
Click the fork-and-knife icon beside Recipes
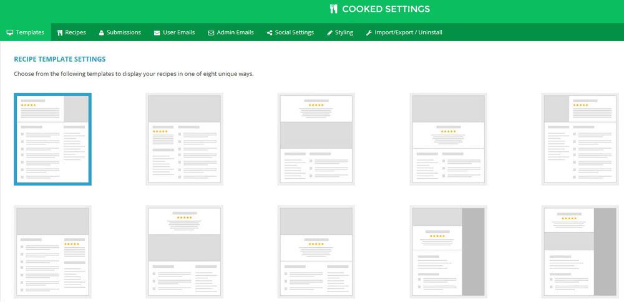tap(60, 32)
